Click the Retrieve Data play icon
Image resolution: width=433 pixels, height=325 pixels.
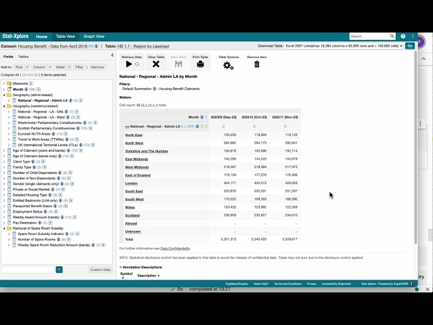coord(129,64)
